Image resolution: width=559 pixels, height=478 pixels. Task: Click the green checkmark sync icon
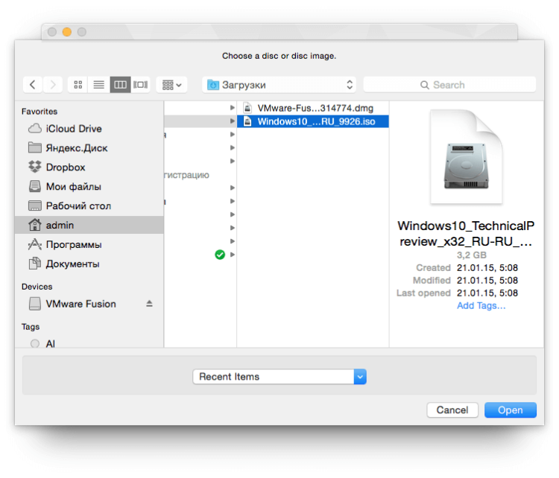pyautogui.click(x=220, y=255)
